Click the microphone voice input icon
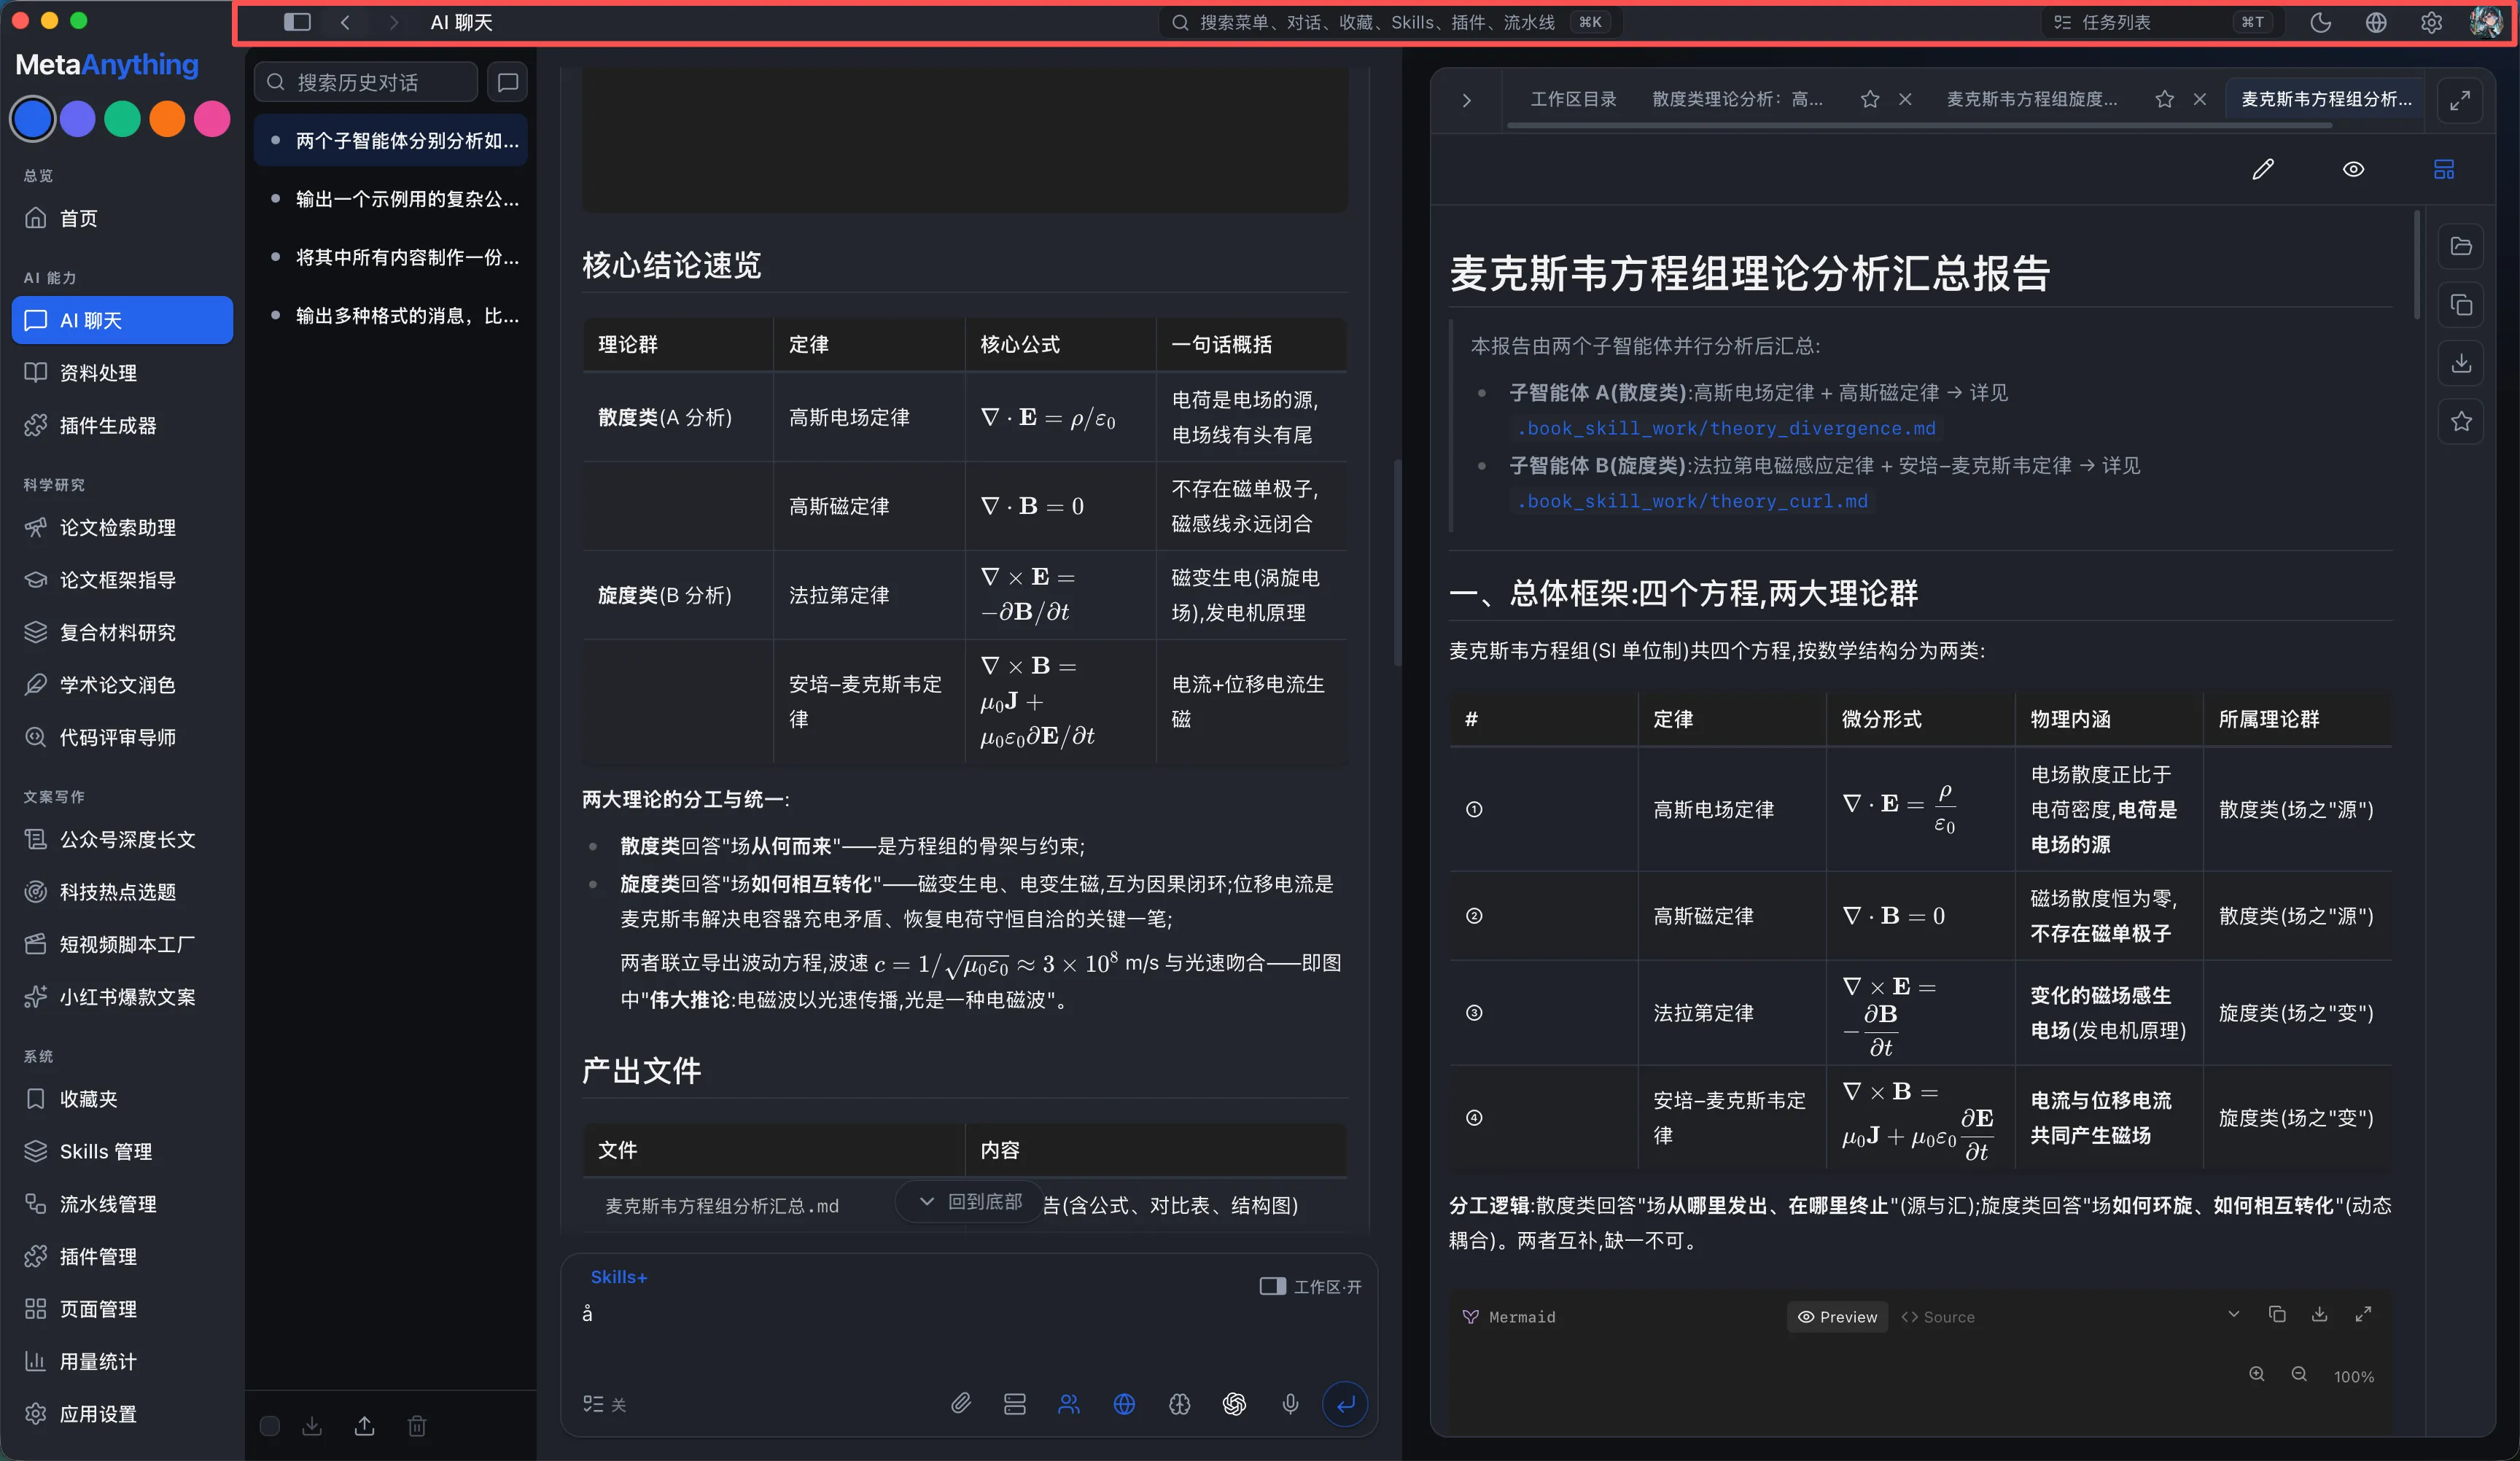The height and width of the screenshot is (1461, 2520). pyautogui.click(x=1290, y=1404)
